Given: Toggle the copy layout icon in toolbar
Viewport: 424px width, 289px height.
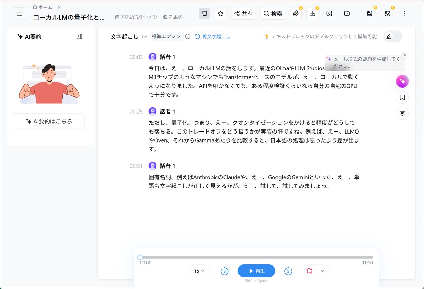Looking at the screenshot, I should (x=204, y=14).
